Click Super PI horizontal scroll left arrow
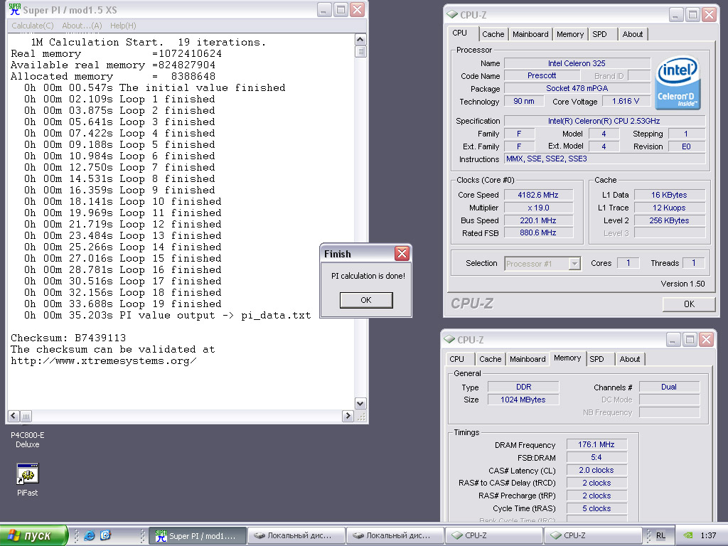 point(14,416)
